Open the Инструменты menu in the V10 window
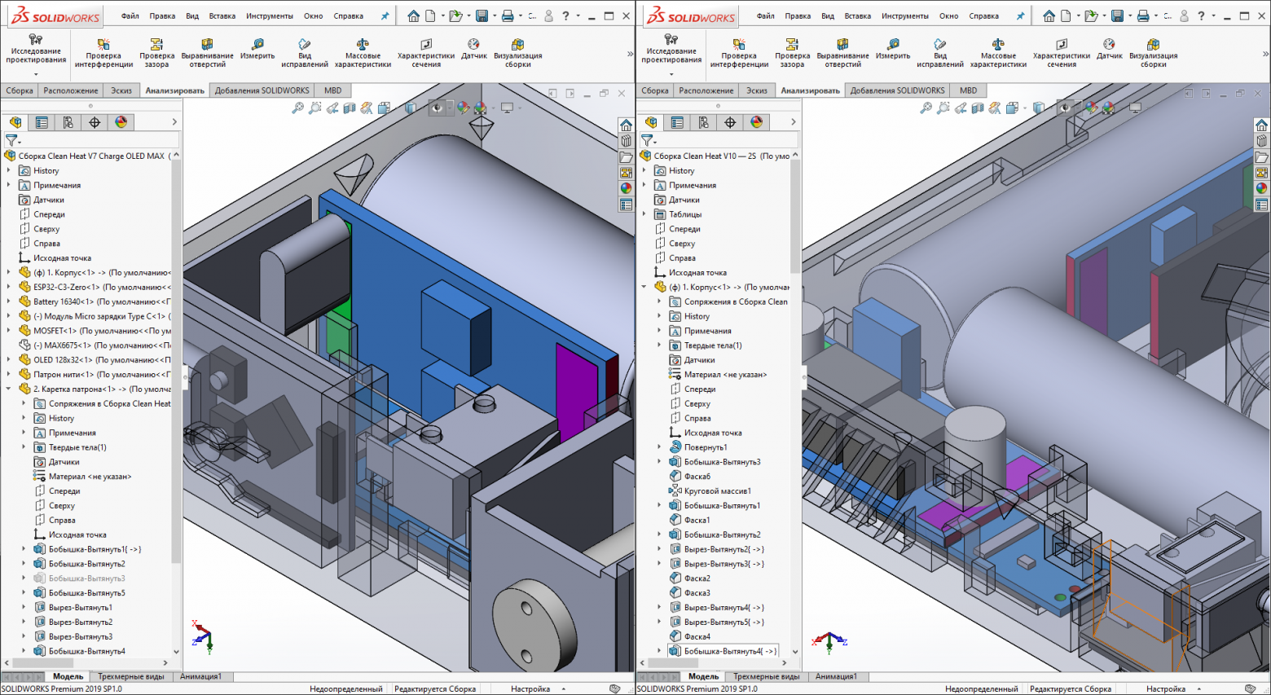This screenshot has width=1271, height=695. coord(904,15)
